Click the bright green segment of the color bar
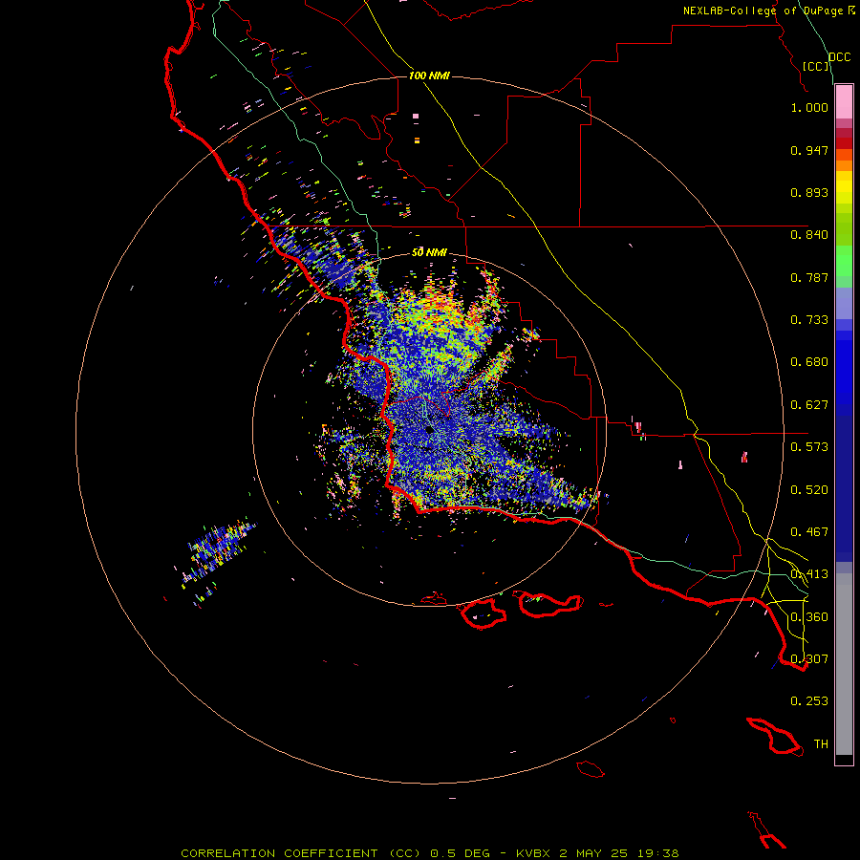 click(844, 261)
